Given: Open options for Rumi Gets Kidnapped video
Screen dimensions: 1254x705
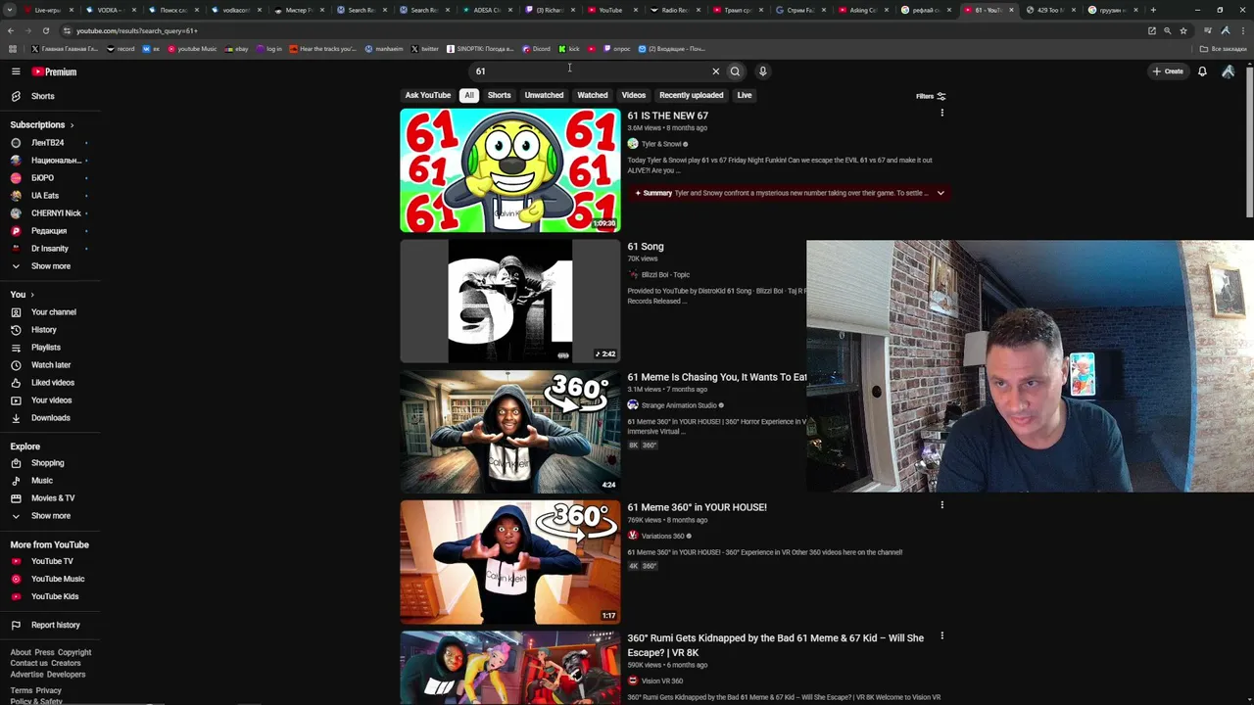Looking at the screenshot, I should pos(941,635).
